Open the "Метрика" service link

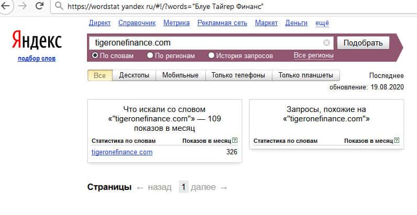point(177,23)
